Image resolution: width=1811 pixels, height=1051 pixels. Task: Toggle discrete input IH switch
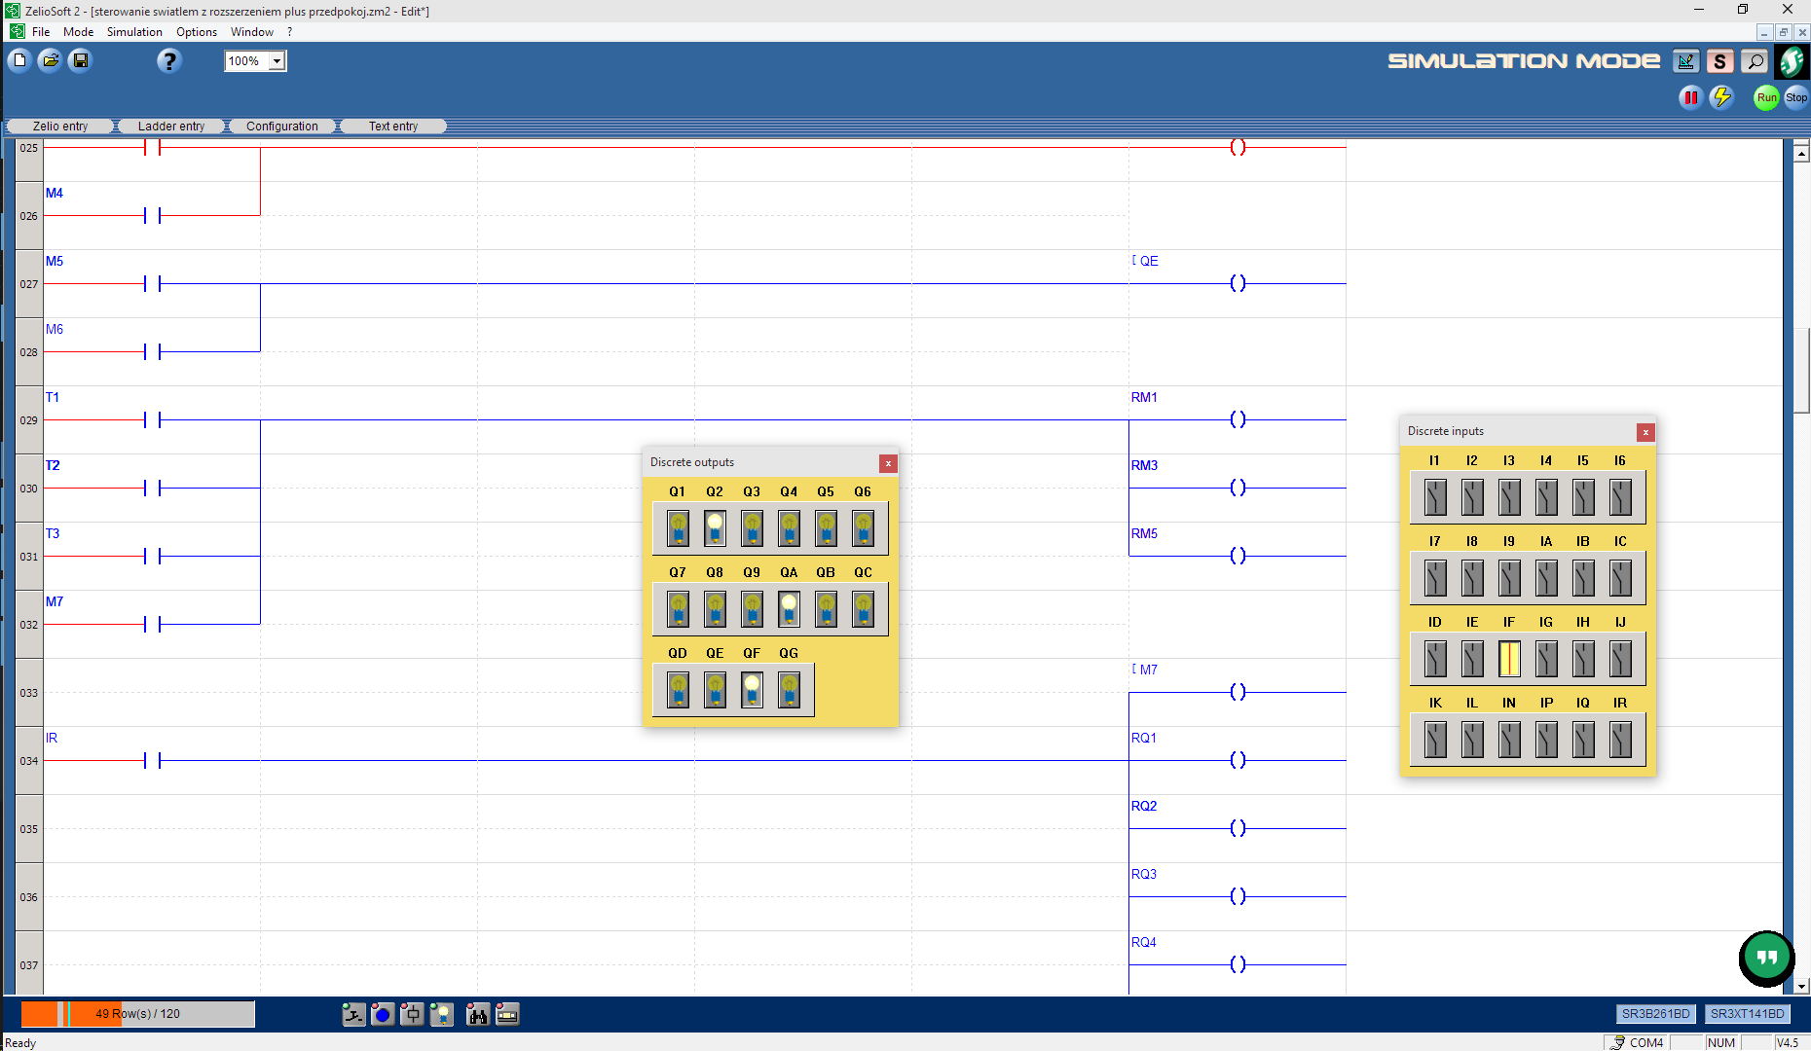click(x=1583, y=659)
